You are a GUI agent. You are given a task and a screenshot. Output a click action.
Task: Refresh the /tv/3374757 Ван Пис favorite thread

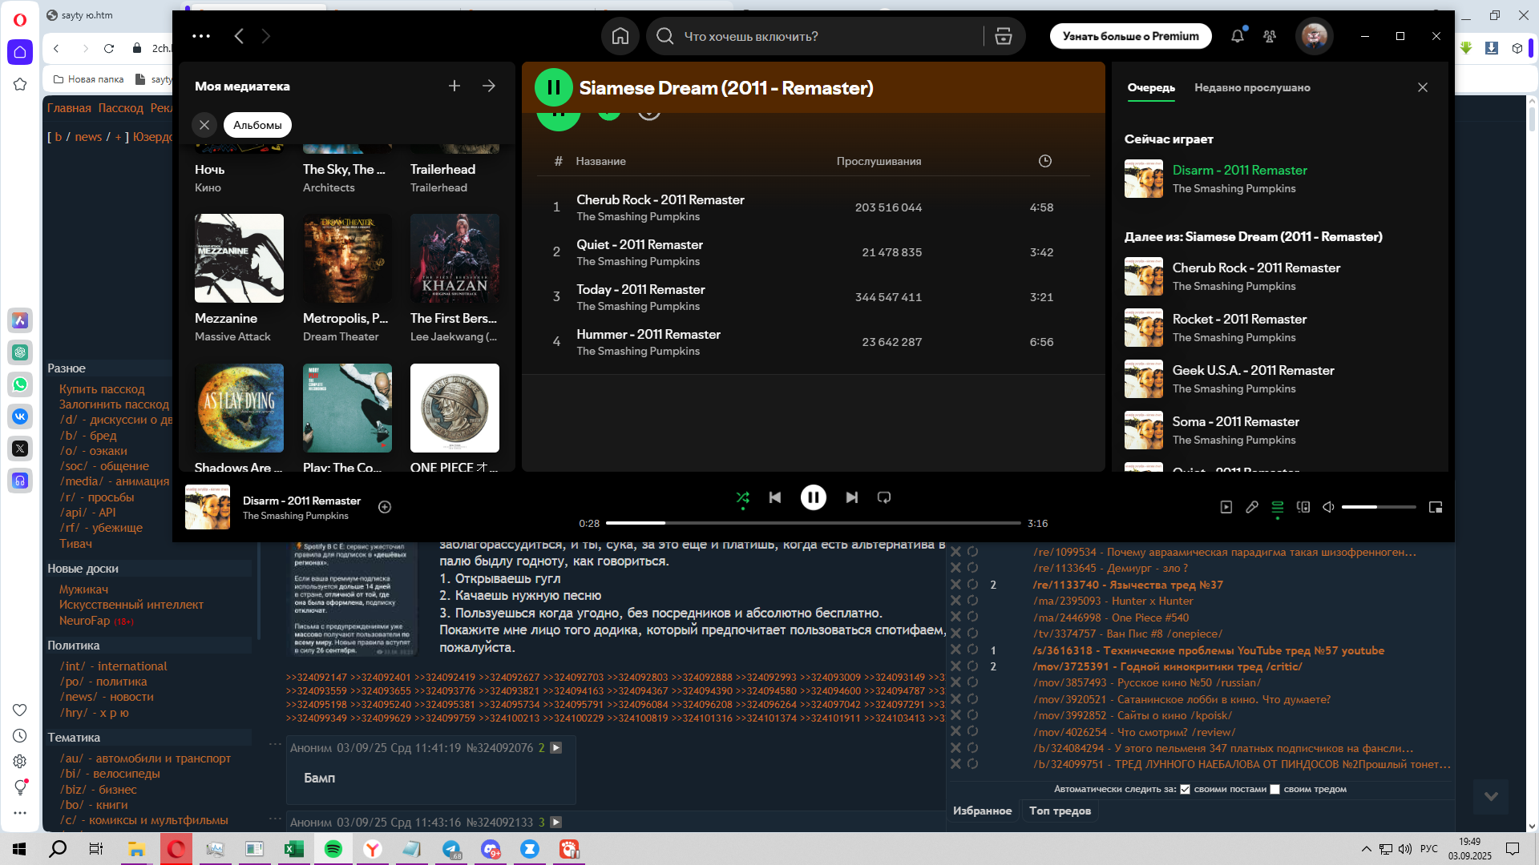[972, 634]
